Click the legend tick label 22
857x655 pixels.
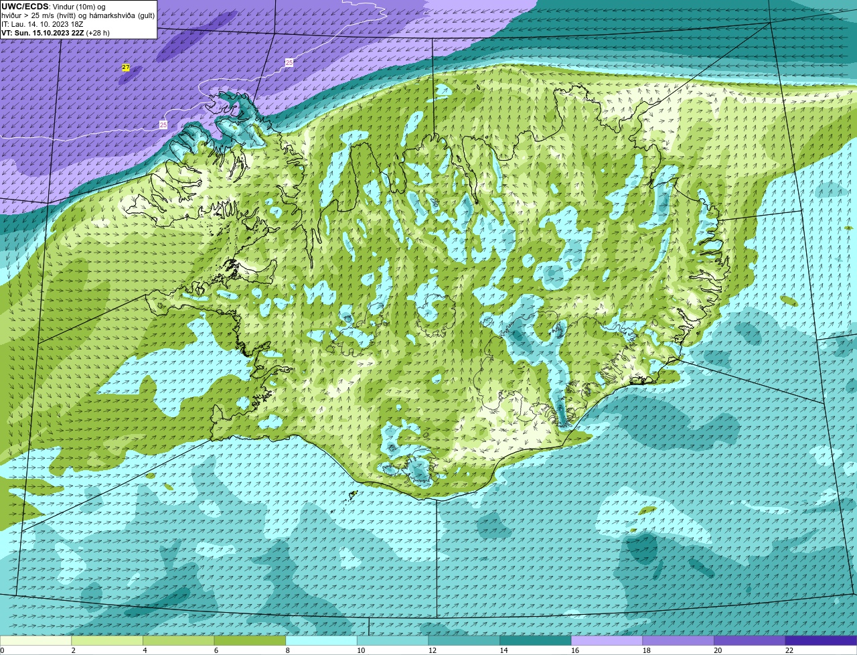pos(789,650)
